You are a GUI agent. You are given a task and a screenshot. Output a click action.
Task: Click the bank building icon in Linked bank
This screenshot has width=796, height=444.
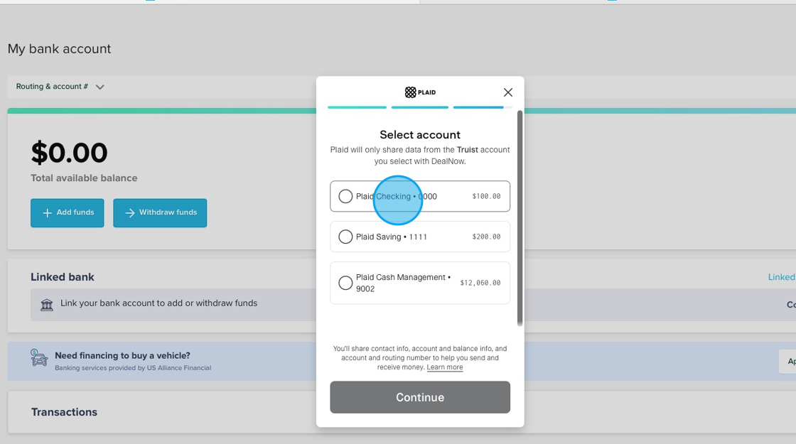[x=47, y=305]
